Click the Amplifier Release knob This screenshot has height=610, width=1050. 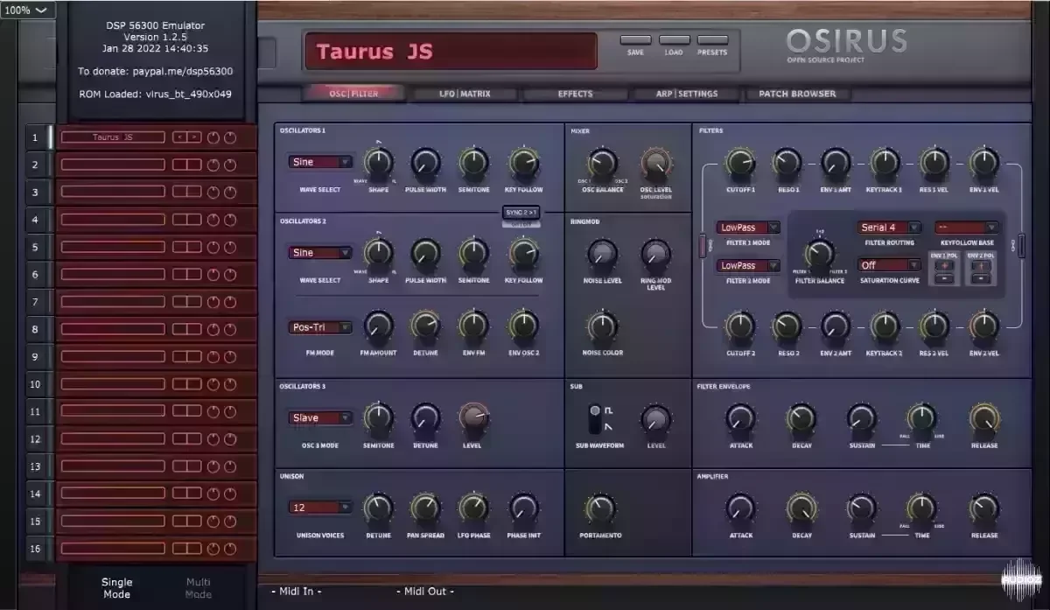(x=984, y=508)
